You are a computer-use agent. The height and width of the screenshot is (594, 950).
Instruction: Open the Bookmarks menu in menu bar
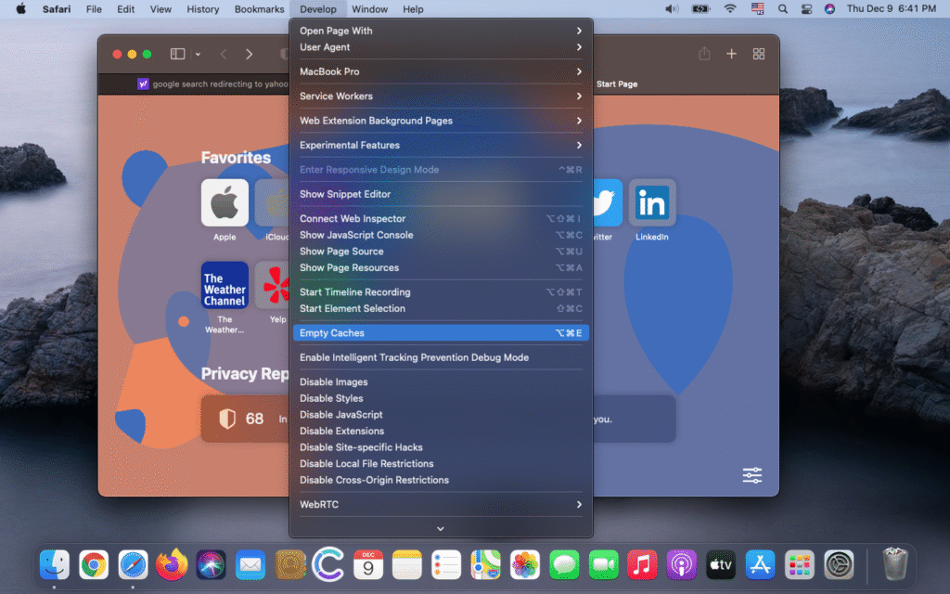pos(259,9)
